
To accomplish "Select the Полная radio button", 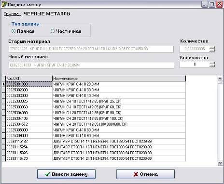I will tap(14, 31).
